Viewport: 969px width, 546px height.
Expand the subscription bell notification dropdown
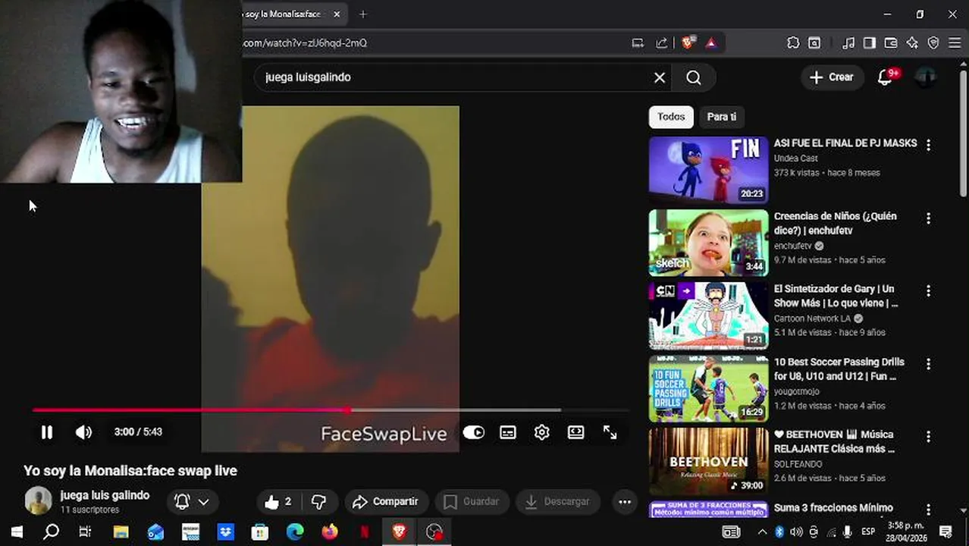click(191, 502)
